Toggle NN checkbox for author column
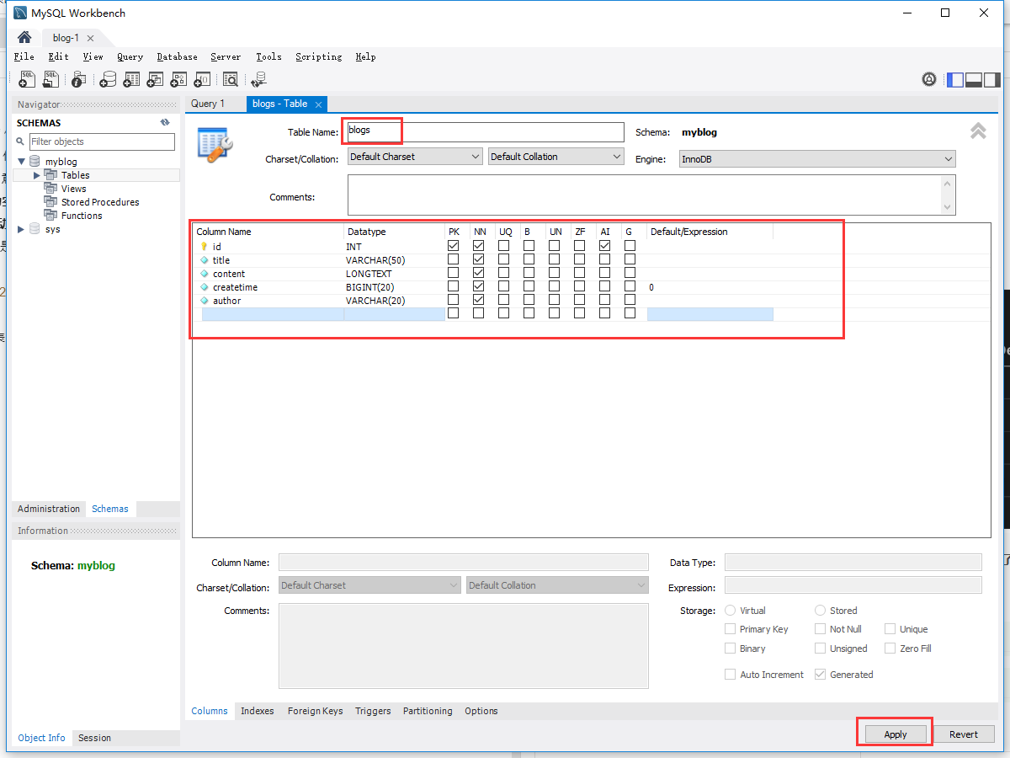Viewport: 1010px width, 758px height. click(479, 300)
